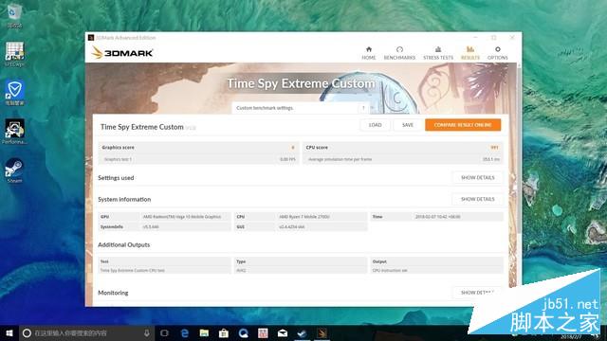The width and height of the screenshot is (607, 341).
Task: Go to the Home tab in 3DMark
Action: [369, 53]
